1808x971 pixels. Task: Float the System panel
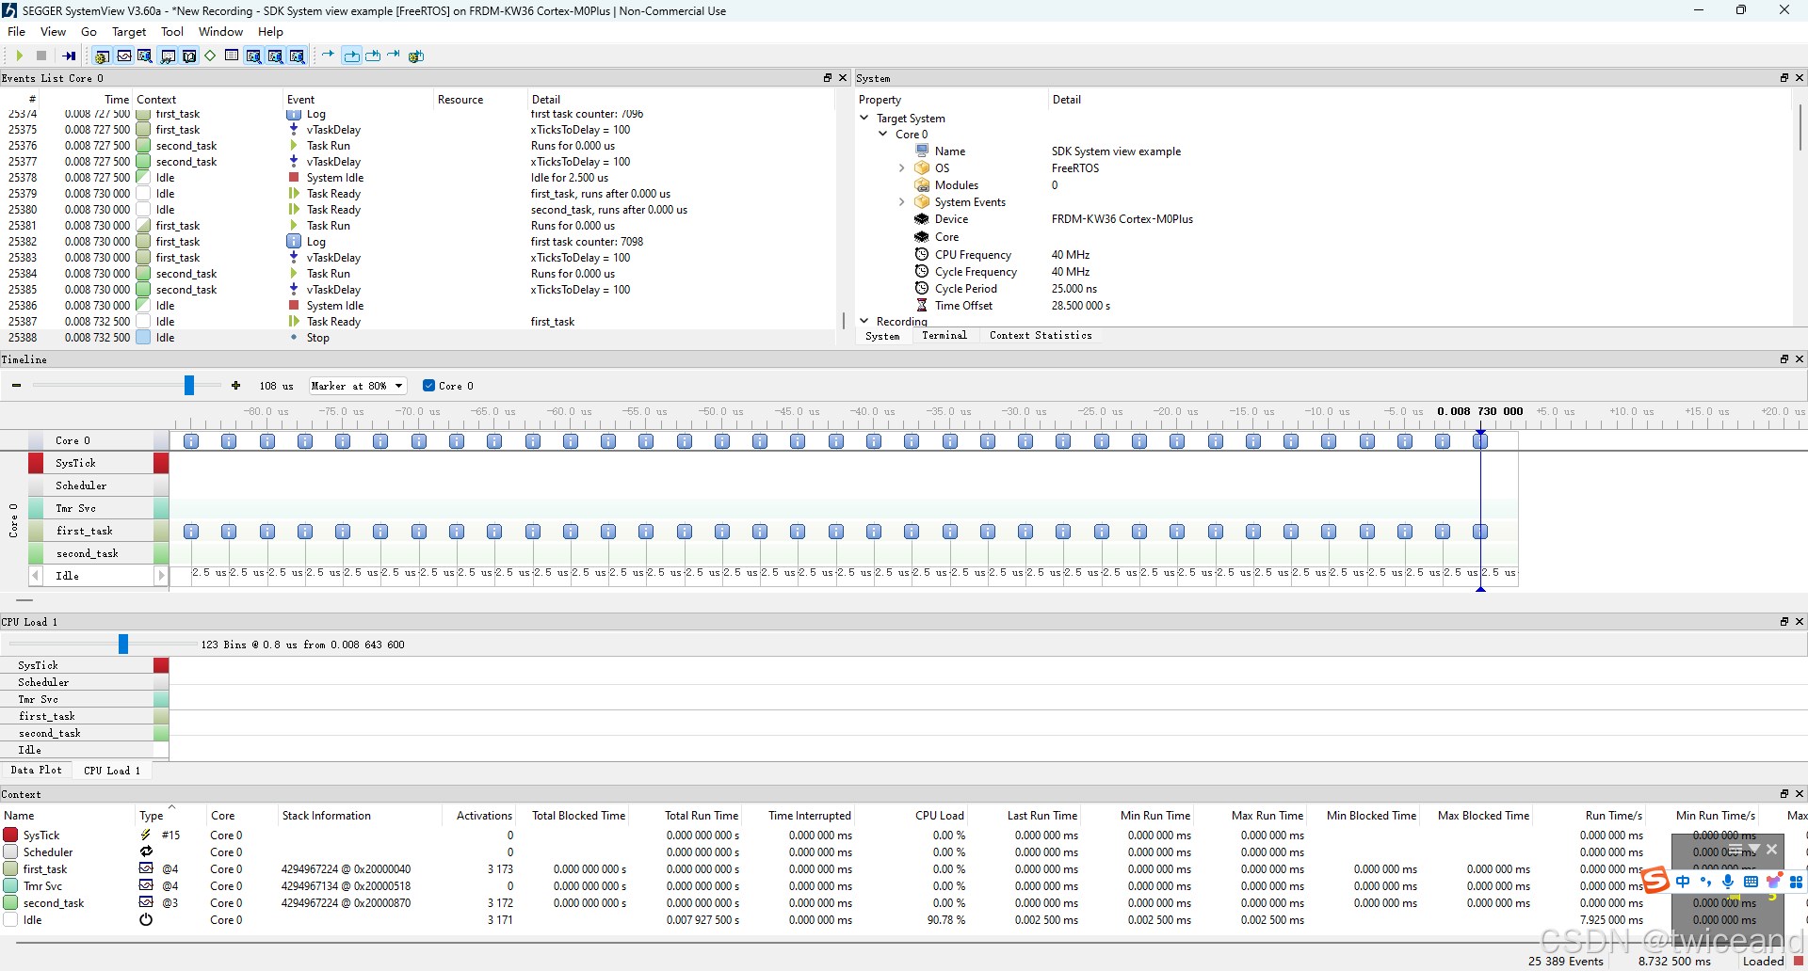tap(1784, 78)
